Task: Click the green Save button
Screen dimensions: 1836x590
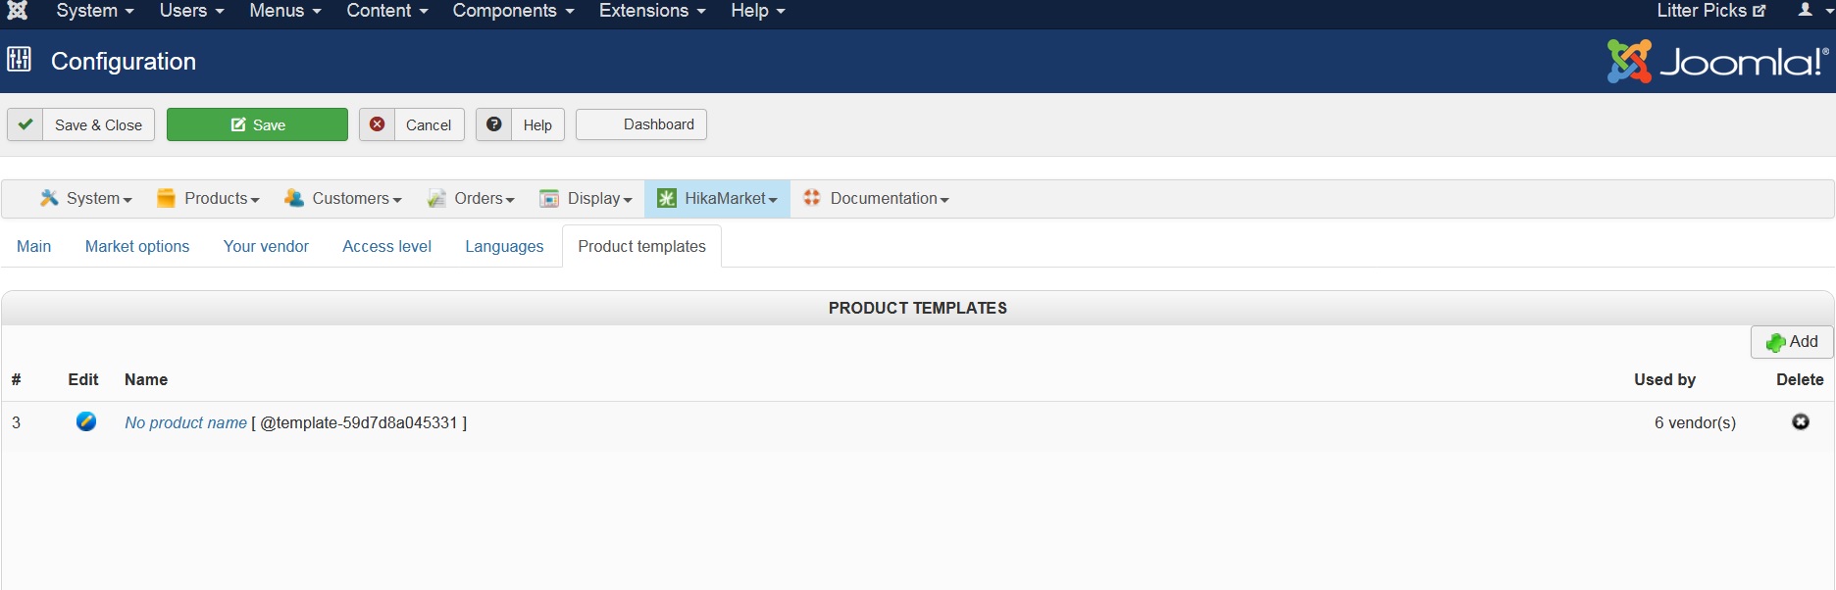Action: pyautogui.click(x=257, y=124)
